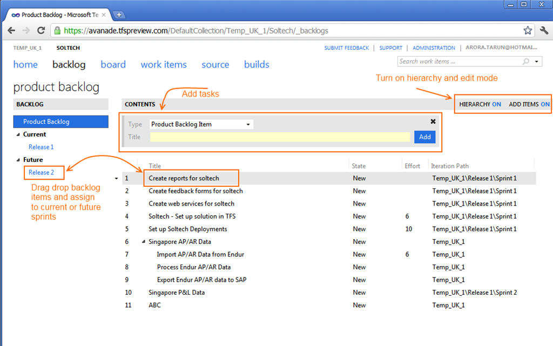Click the search magnifier icon
553x346 pixels.
click(x=526, y=62)
